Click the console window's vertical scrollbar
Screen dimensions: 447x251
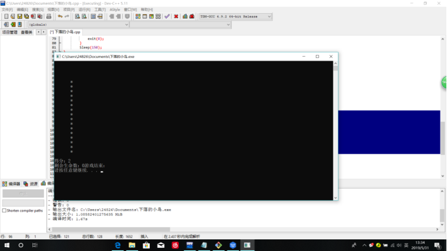click(335, 130)
